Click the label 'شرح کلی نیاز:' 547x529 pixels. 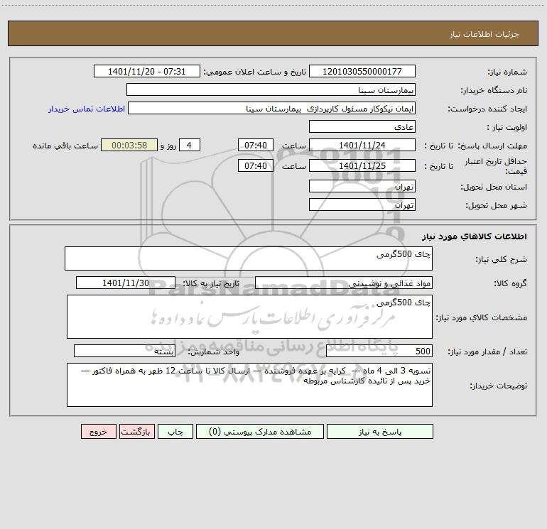click(x=502, y=259)
